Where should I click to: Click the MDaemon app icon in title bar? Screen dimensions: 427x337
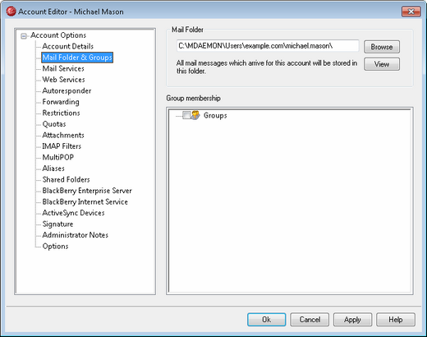tap(11, 12)
